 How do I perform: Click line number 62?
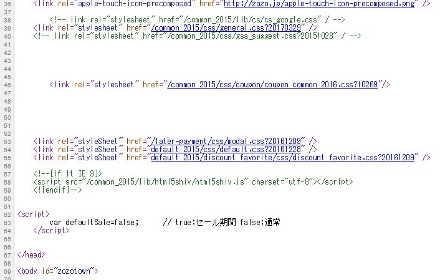pyautogui.click(x=7, y=215)
